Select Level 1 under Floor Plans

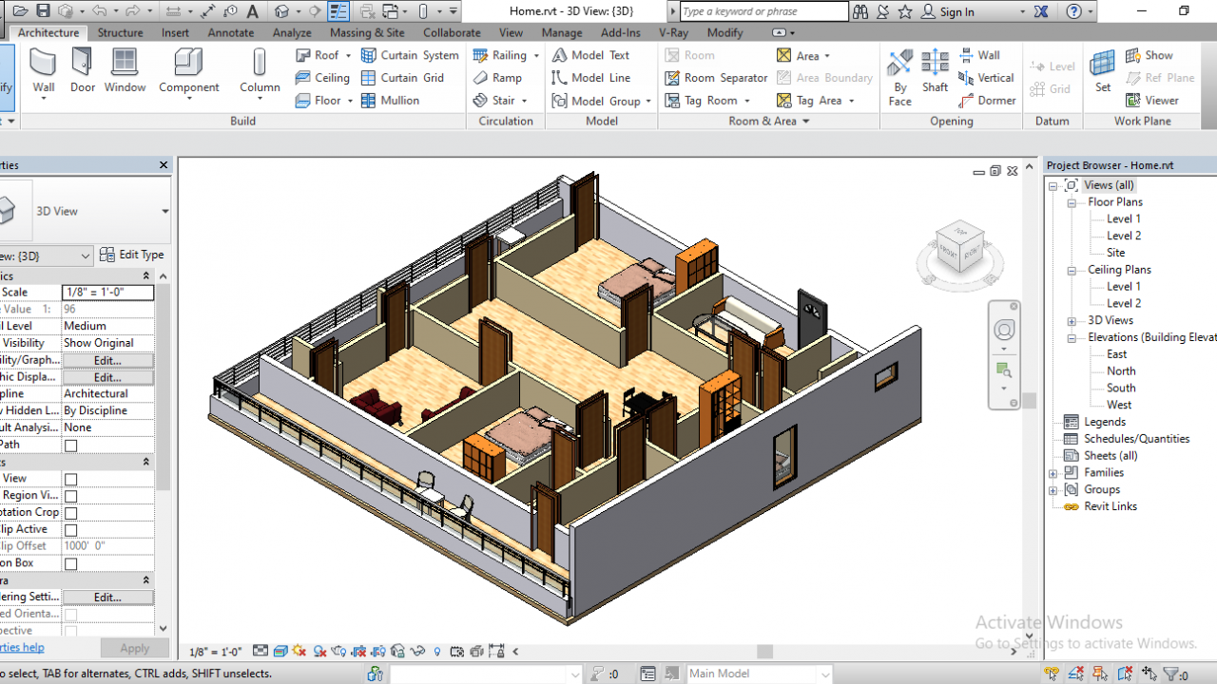coord(1123,218)
